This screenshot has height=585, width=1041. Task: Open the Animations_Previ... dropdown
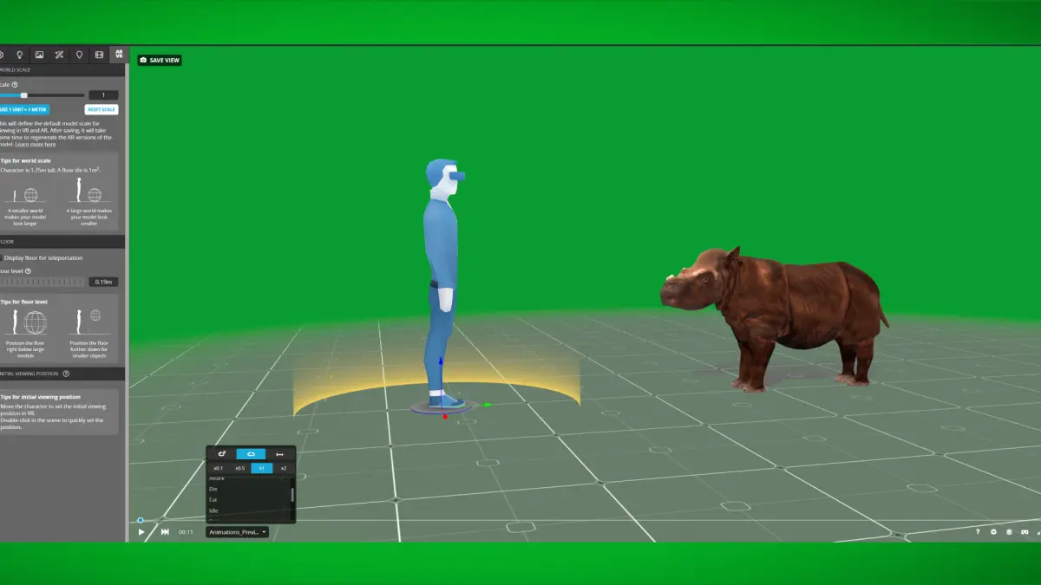click(237, 532)
